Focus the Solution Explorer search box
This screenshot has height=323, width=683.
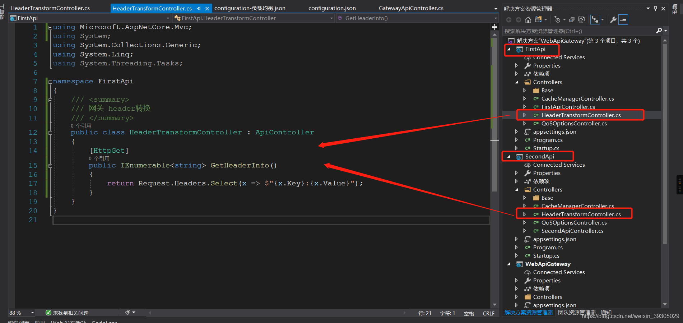pos(579,31)
